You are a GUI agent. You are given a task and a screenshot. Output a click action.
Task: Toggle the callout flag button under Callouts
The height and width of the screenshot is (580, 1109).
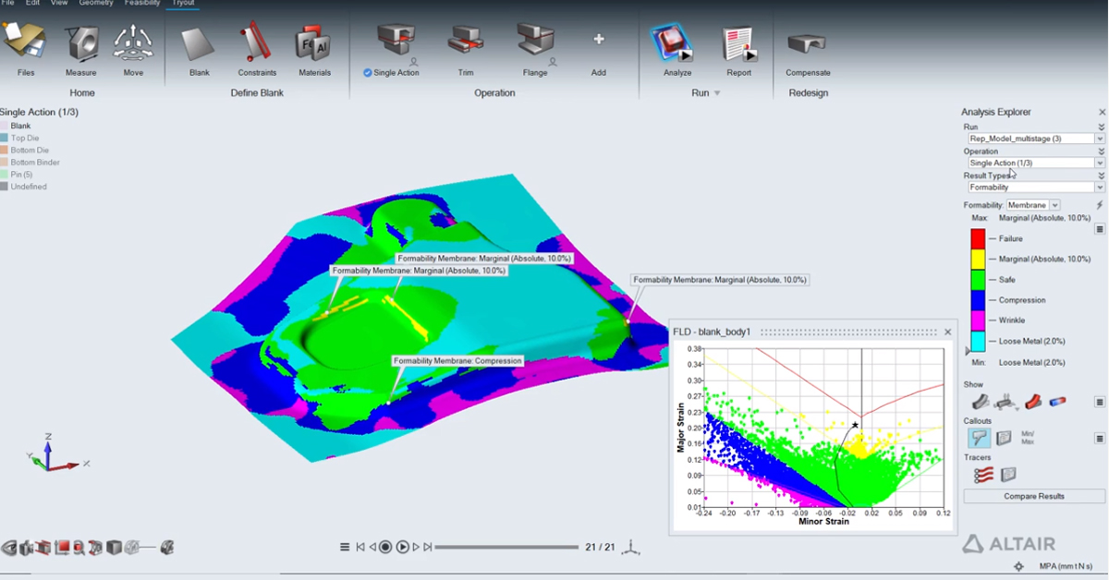[x=979, y=439]
